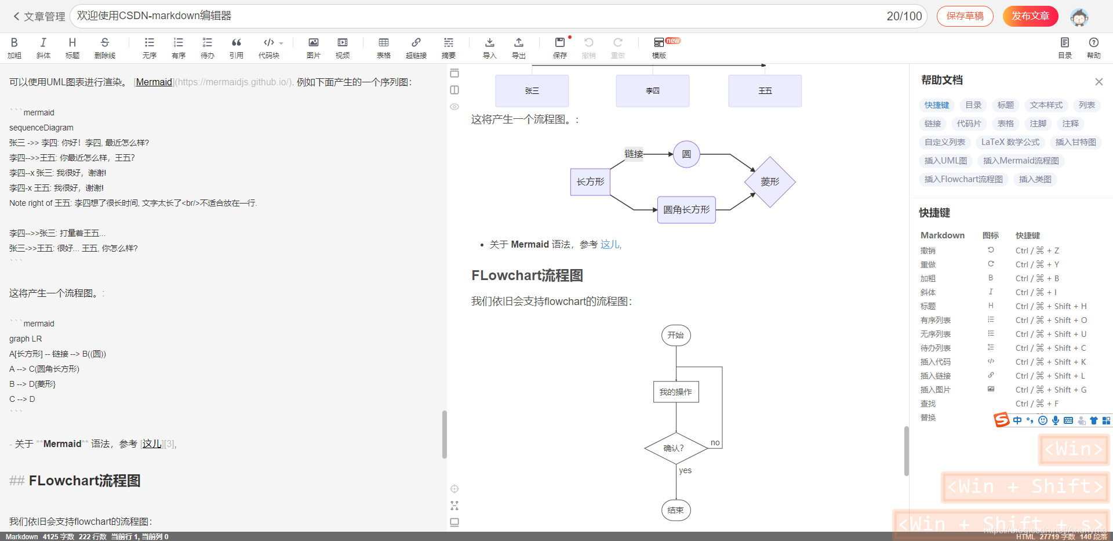Select the 注脚 help tag

point(1038,124)
